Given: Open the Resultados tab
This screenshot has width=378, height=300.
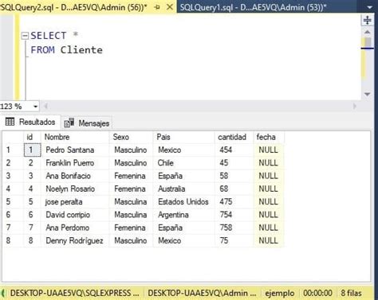Looking at the screenshot, I should coord(30,122).
